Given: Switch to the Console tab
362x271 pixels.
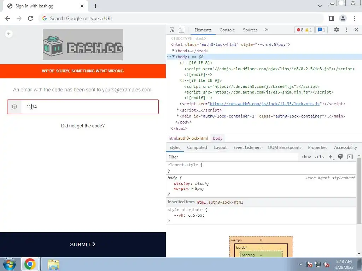Looking at the screenshot, I should [x=227, y=30].
